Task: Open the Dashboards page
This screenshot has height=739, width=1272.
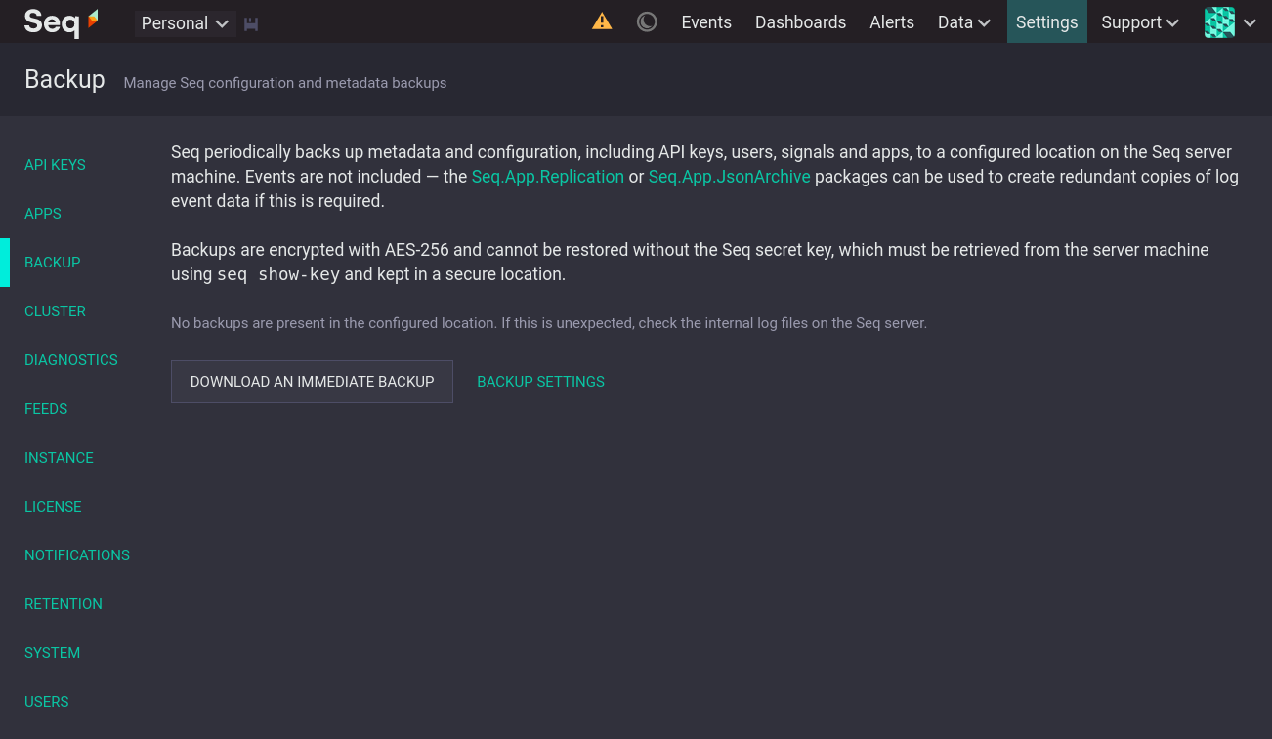Action: click(x=800, y=21)
